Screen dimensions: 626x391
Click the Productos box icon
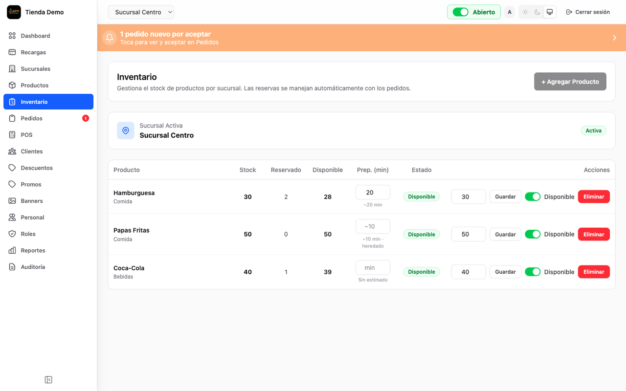12,85
